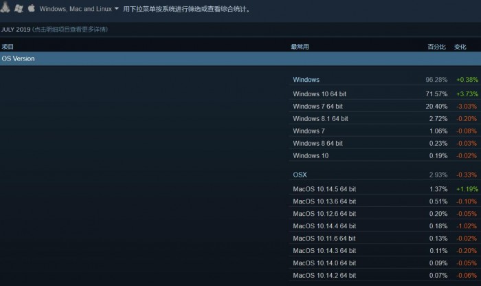Click the 百分比 column header
Viewport: 481px width, 286px height.
436,47
